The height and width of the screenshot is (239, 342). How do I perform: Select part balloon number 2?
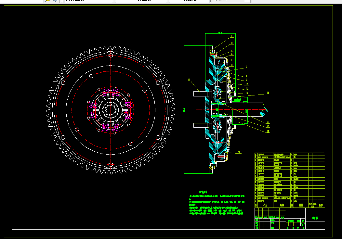click(232, 43)
